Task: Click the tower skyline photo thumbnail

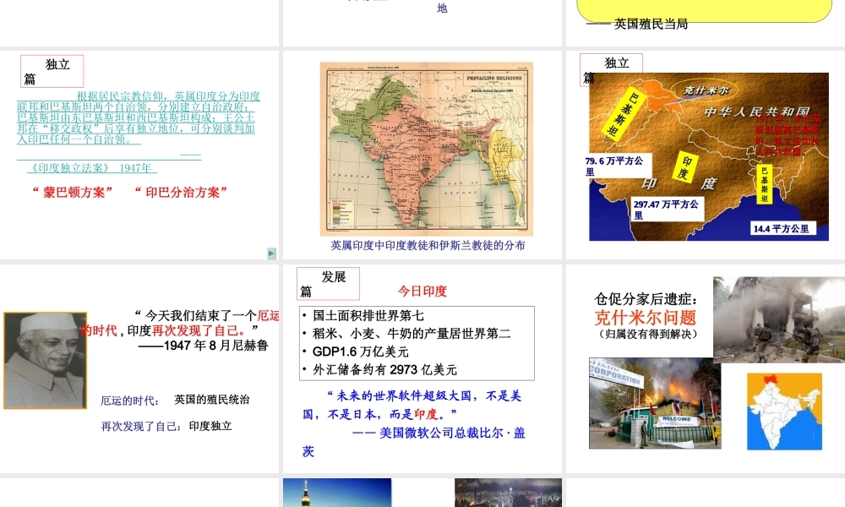Action: pyautogui.click(x=337, y=493)
